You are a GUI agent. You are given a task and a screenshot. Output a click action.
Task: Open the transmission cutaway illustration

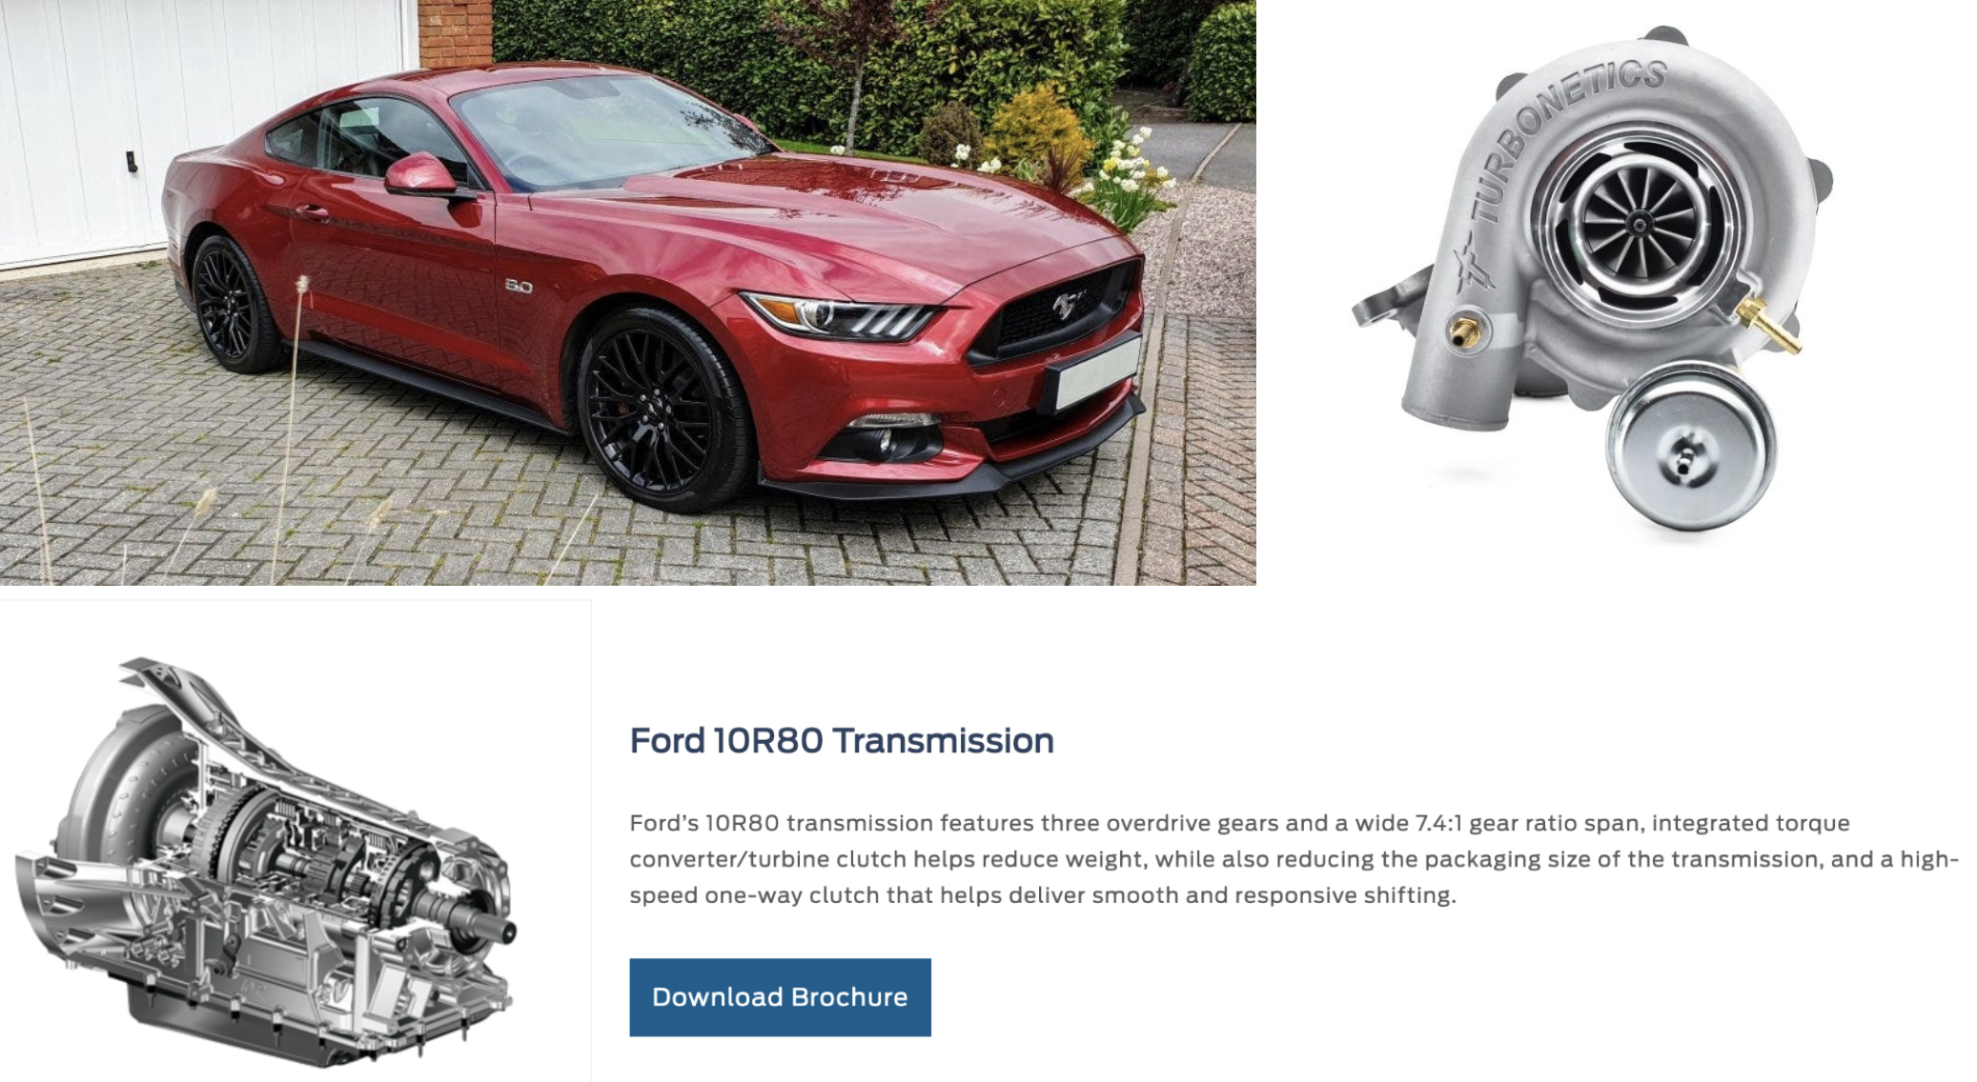tap(266, 860)
